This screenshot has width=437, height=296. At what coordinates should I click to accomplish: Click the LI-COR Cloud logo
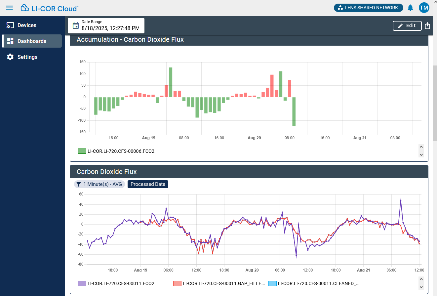[x=50, y=8]
